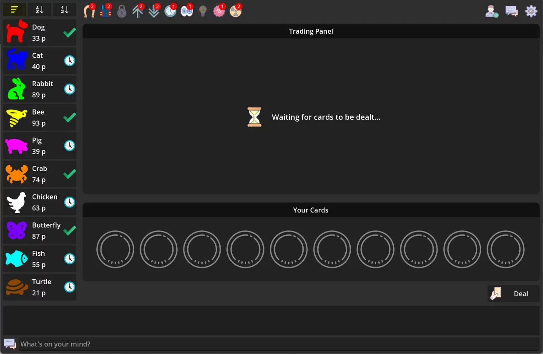Trigger the radioactive nuke power-up
Viewport: 543px width, 354px height.
tap(235, 11)
